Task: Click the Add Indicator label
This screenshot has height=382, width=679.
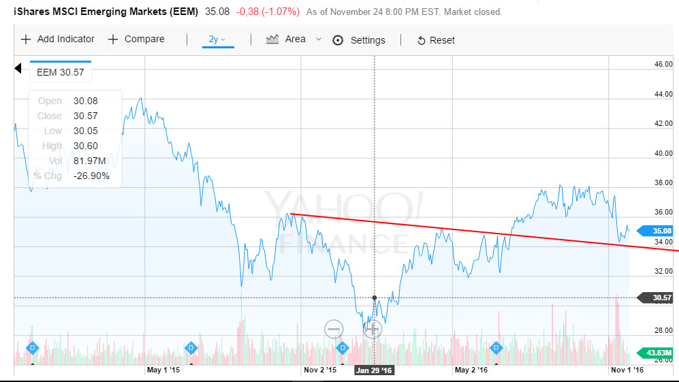Action: click(65, 39)
